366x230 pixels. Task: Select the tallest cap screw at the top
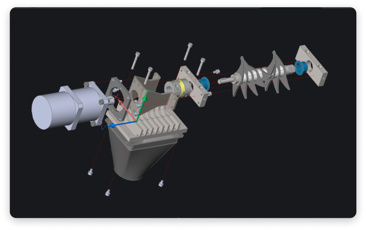188,51
